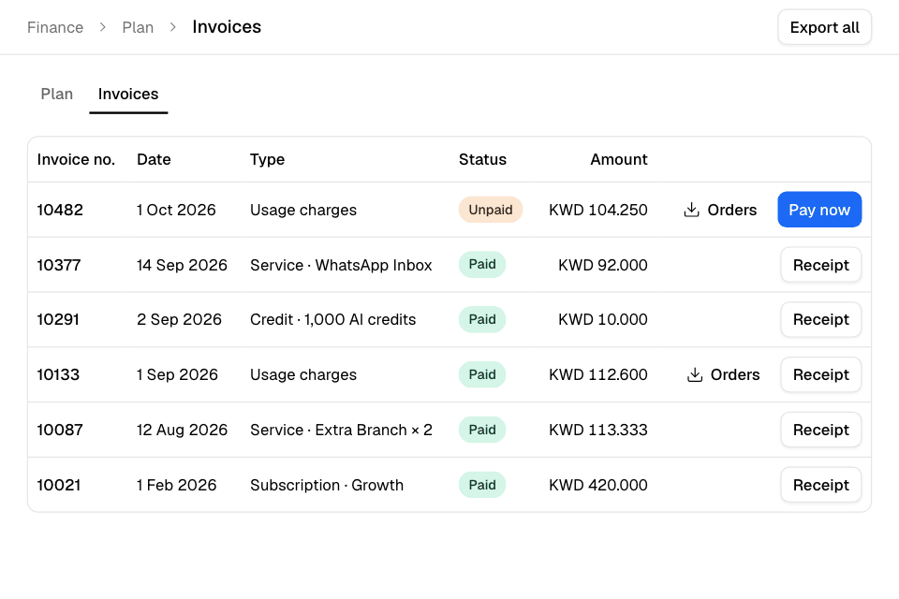
Task: Select invoice number 10021
Action: pos(58,485)
